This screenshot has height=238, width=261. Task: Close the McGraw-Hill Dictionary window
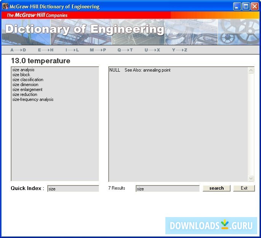coord(255,6)
